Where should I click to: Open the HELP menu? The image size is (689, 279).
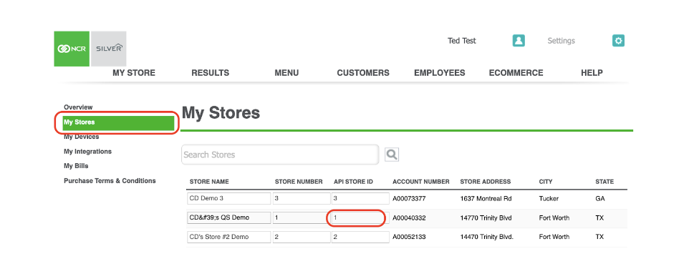tap(592, 73)
